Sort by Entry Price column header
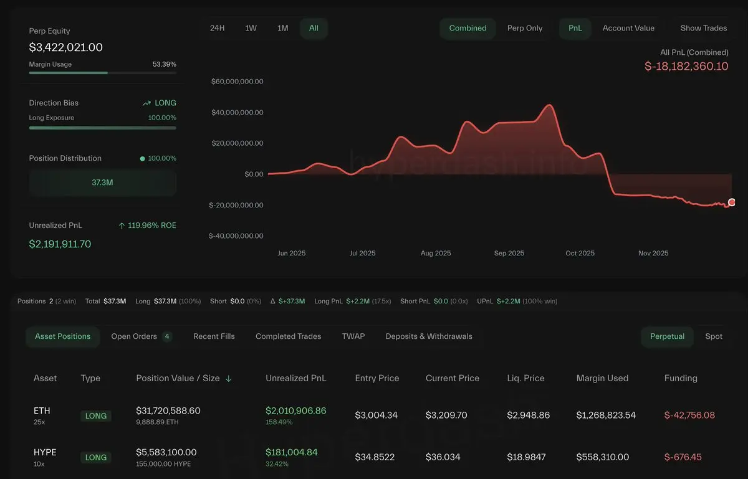This screenshot has height=479, width=748. coord(377,378)
